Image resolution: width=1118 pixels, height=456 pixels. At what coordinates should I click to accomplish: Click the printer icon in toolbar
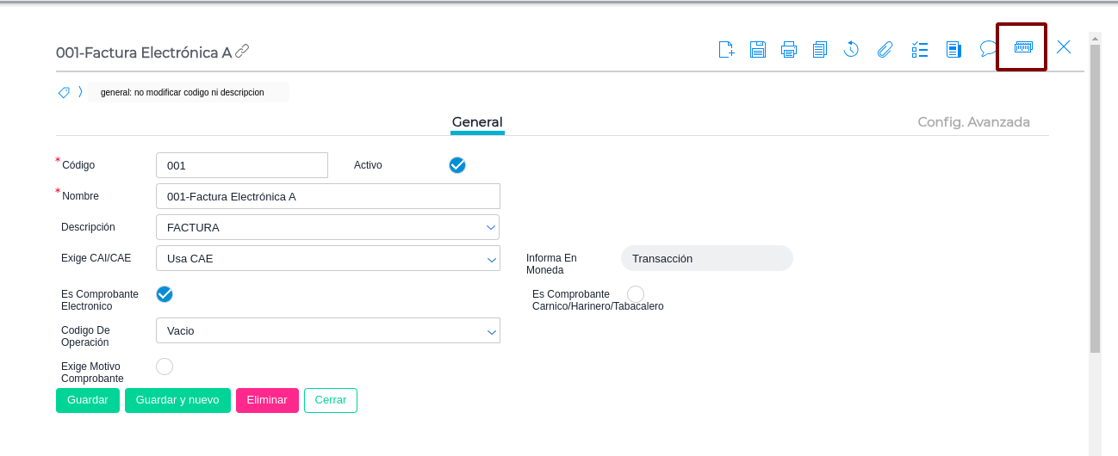(x=788, y=49)
